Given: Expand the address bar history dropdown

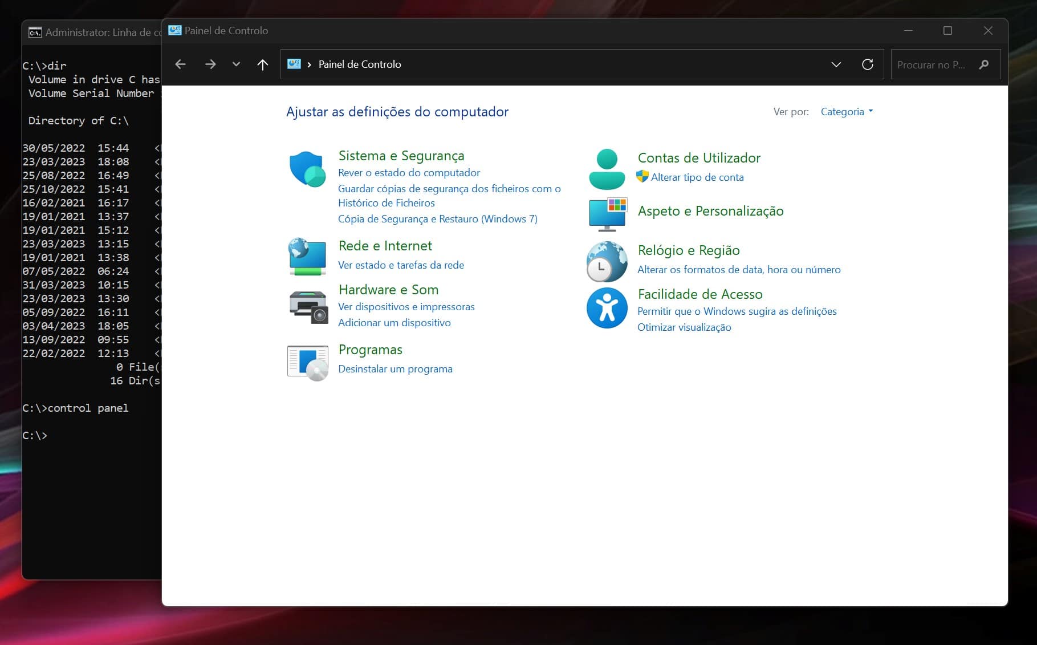Looking at the screenshot, I should pyautogui.click(x=836, y=64).
